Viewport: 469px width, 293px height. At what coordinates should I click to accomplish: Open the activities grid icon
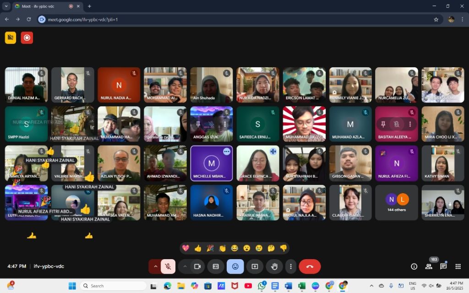(x=458, y=266)
